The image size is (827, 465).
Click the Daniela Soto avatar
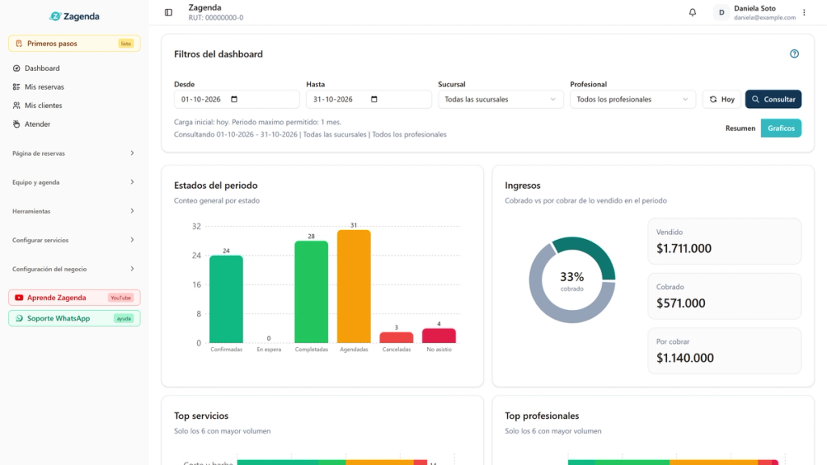721,12
